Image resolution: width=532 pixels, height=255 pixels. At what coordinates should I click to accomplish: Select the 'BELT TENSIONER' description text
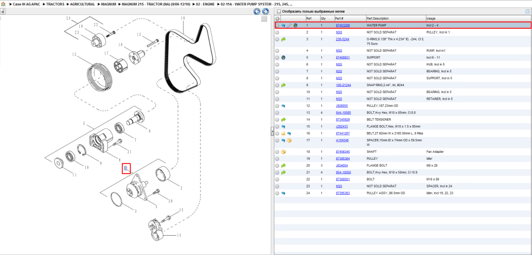[x=379, y=120]
